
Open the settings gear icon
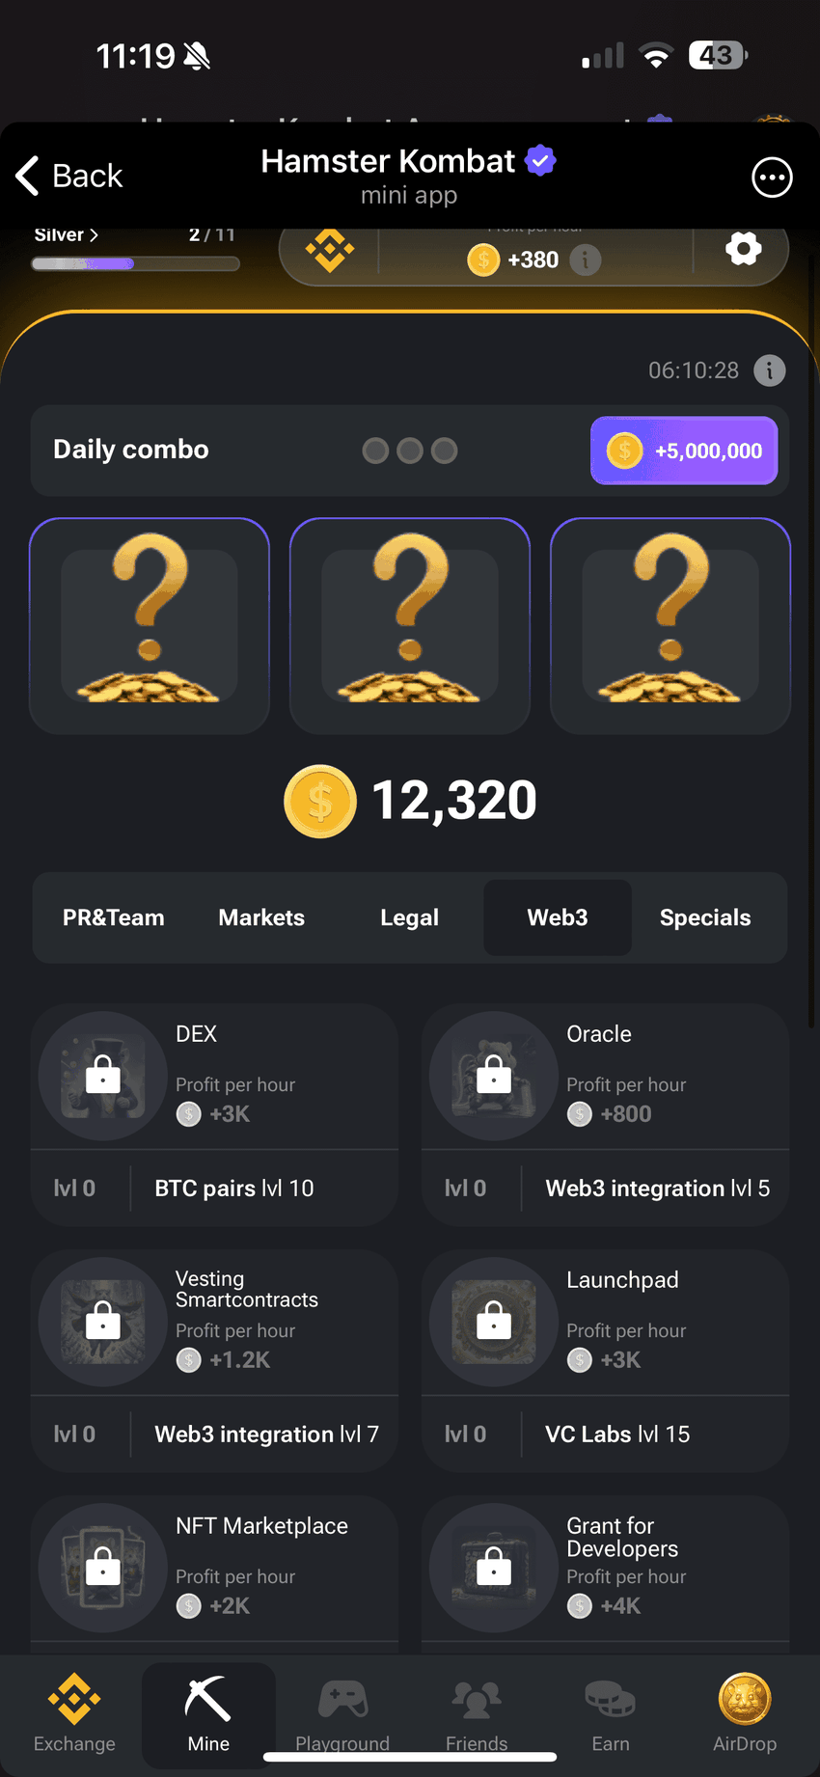point(743,250)
